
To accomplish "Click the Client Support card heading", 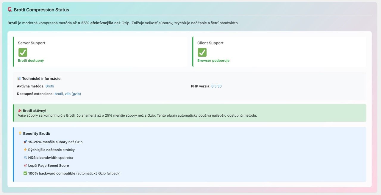I will (x=210, y=43).
